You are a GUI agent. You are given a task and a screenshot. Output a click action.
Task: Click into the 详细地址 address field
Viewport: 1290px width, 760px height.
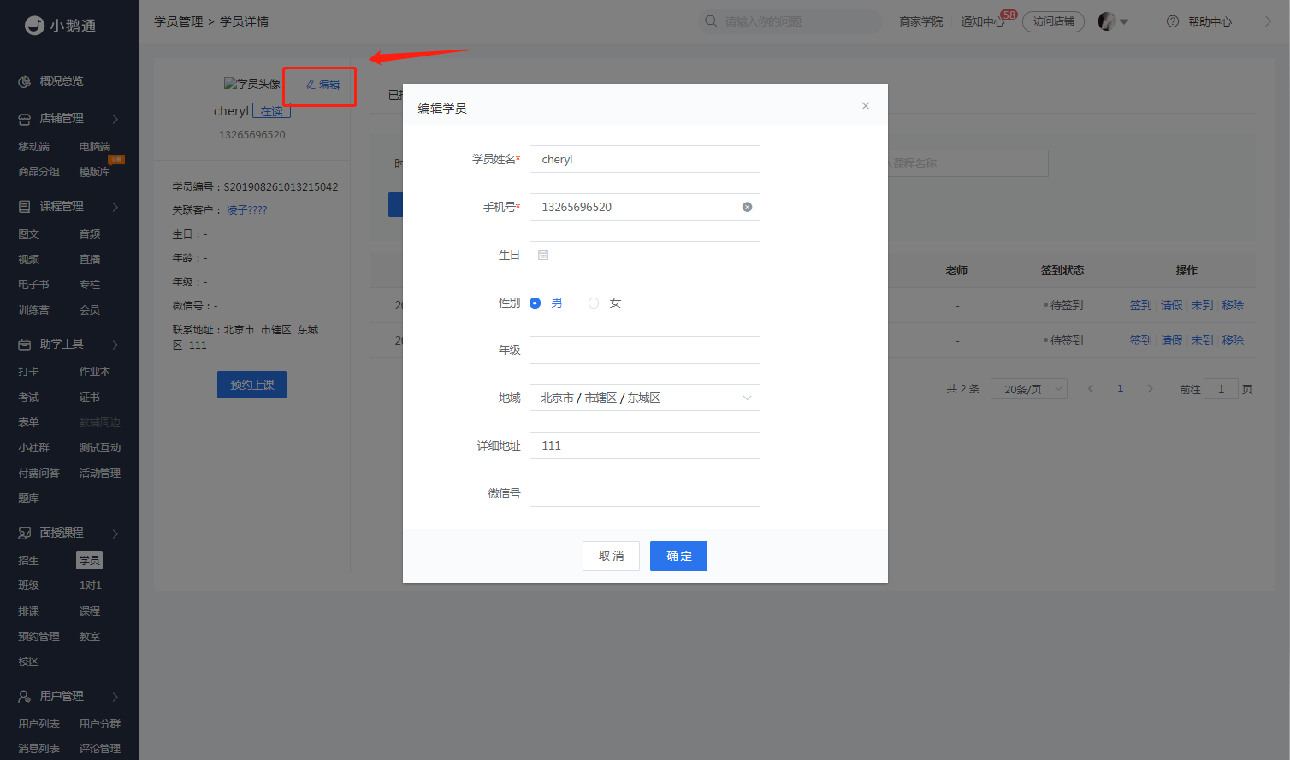645,445
